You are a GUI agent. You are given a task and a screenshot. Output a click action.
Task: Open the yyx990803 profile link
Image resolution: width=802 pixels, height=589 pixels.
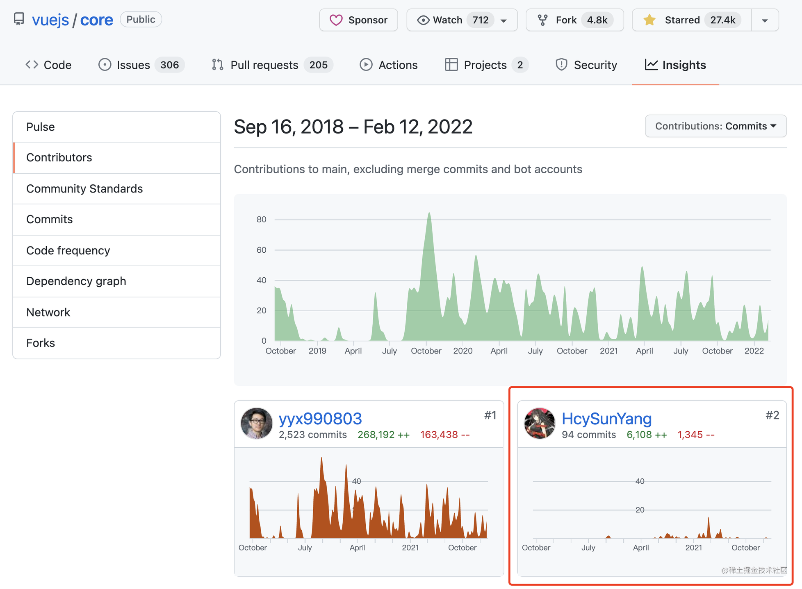(x=320, y=419)
